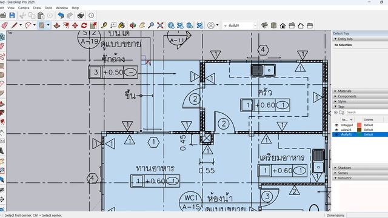Open the user account dropdown arrow
Image resolution: width=388 pixels, height=218 pixels.
(x=217, y=25)
